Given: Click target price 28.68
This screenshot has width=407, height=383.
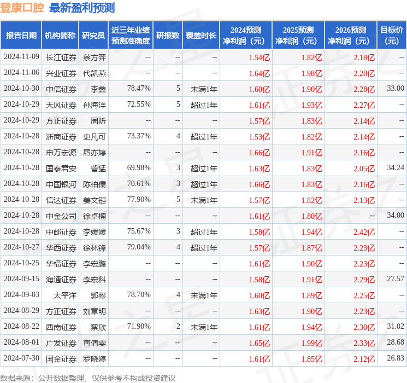Looking at the screenshot, I should [396, 342].
